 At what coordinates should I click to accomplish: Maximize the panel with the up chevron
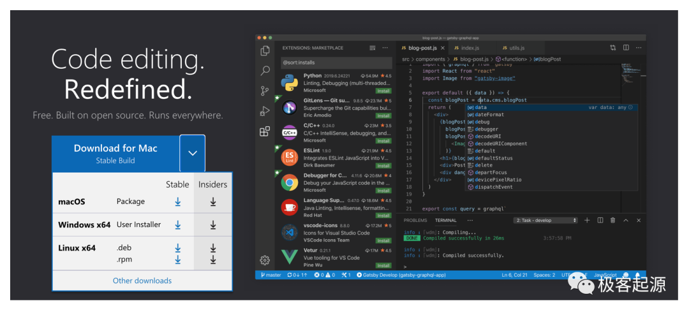[626, 221]
